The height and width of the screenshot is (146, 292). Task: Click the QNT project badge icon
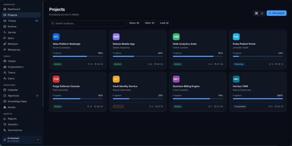(x=176, y=79)
